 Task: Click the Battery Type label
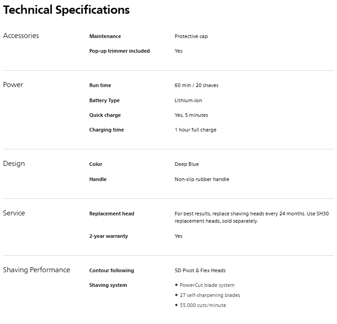click(104, 100)
